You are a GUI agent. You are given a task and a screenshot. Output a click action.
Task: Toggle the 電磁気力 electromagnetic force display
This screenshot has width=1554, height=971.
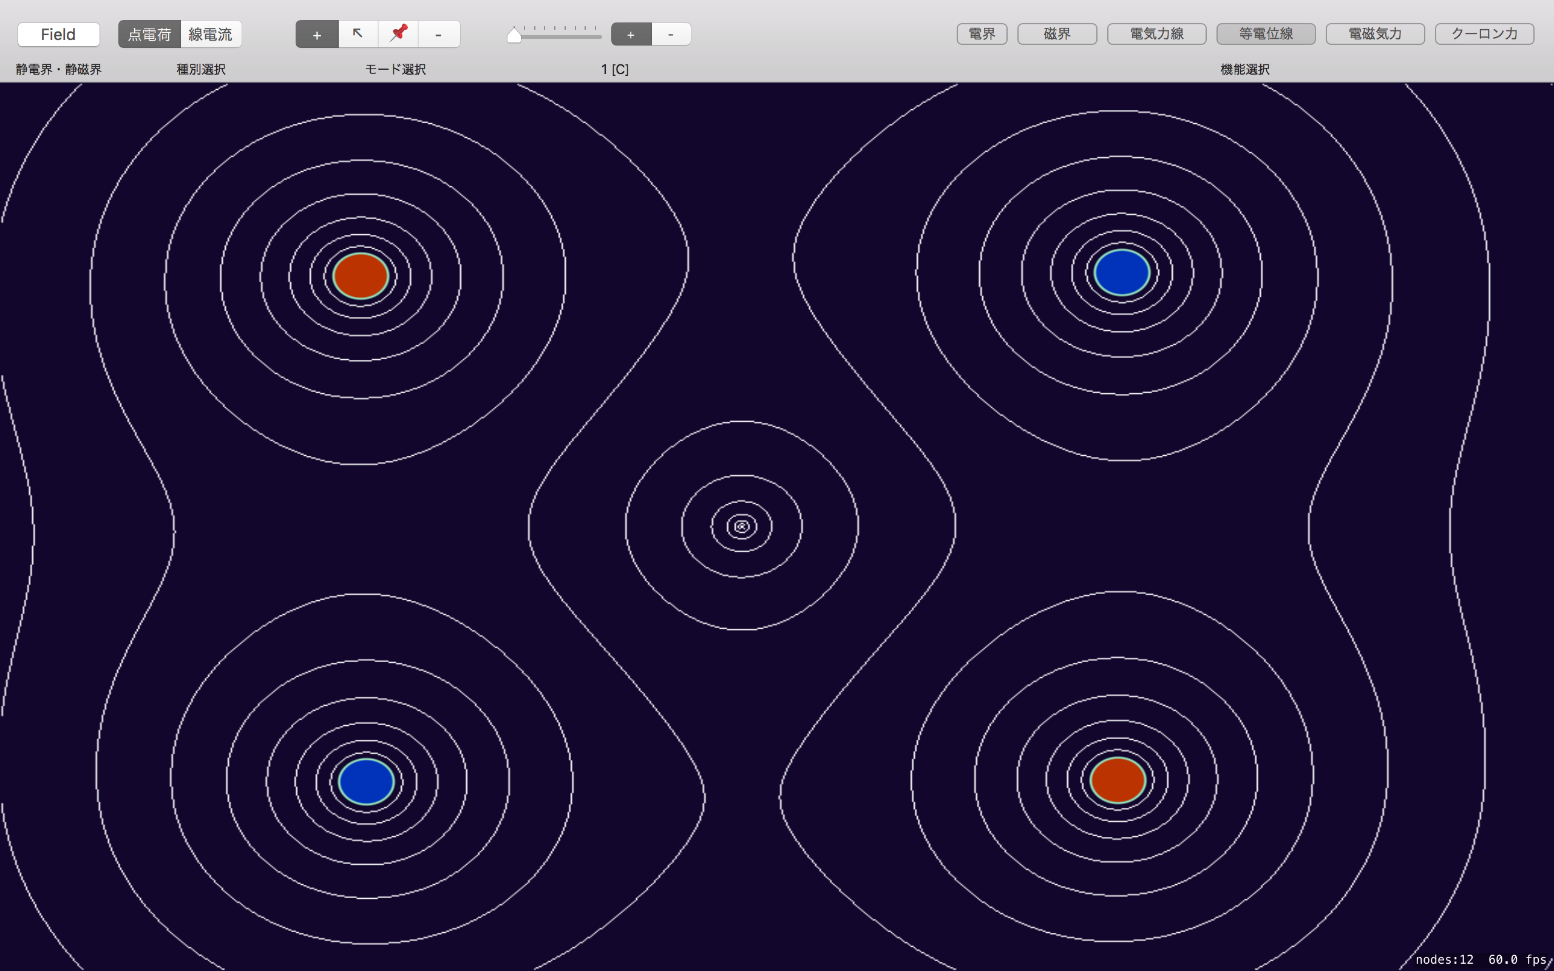[x=1375, y=34]
